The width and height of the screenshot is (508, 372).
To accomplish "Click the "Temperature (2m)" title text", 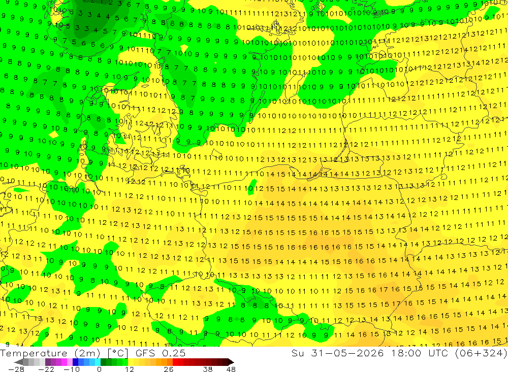I will [50, 353].
